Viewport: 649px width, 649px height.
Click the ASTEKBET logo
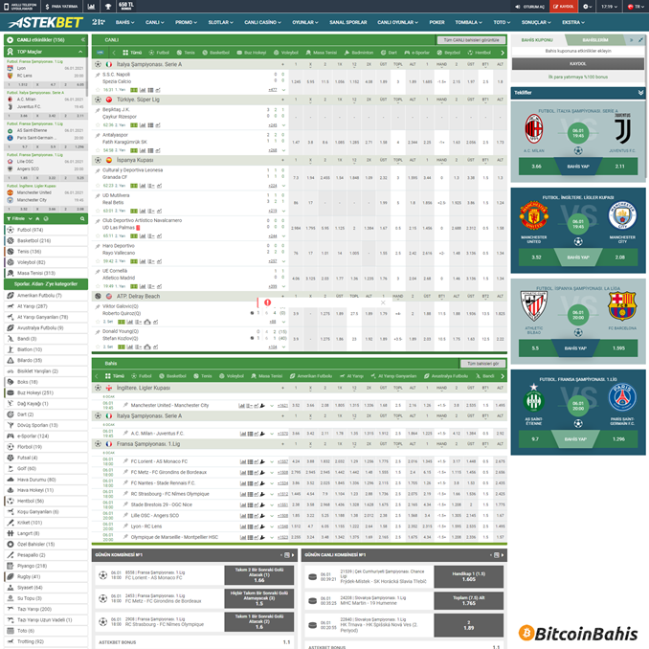click(x=46, y=22)
